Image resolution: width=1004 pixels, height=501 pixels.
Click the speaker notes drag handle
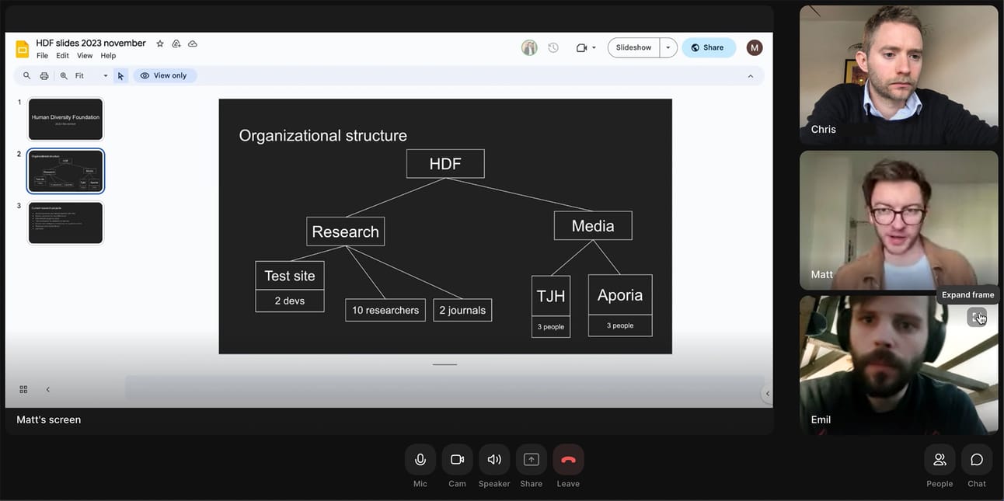coord(445,364)
